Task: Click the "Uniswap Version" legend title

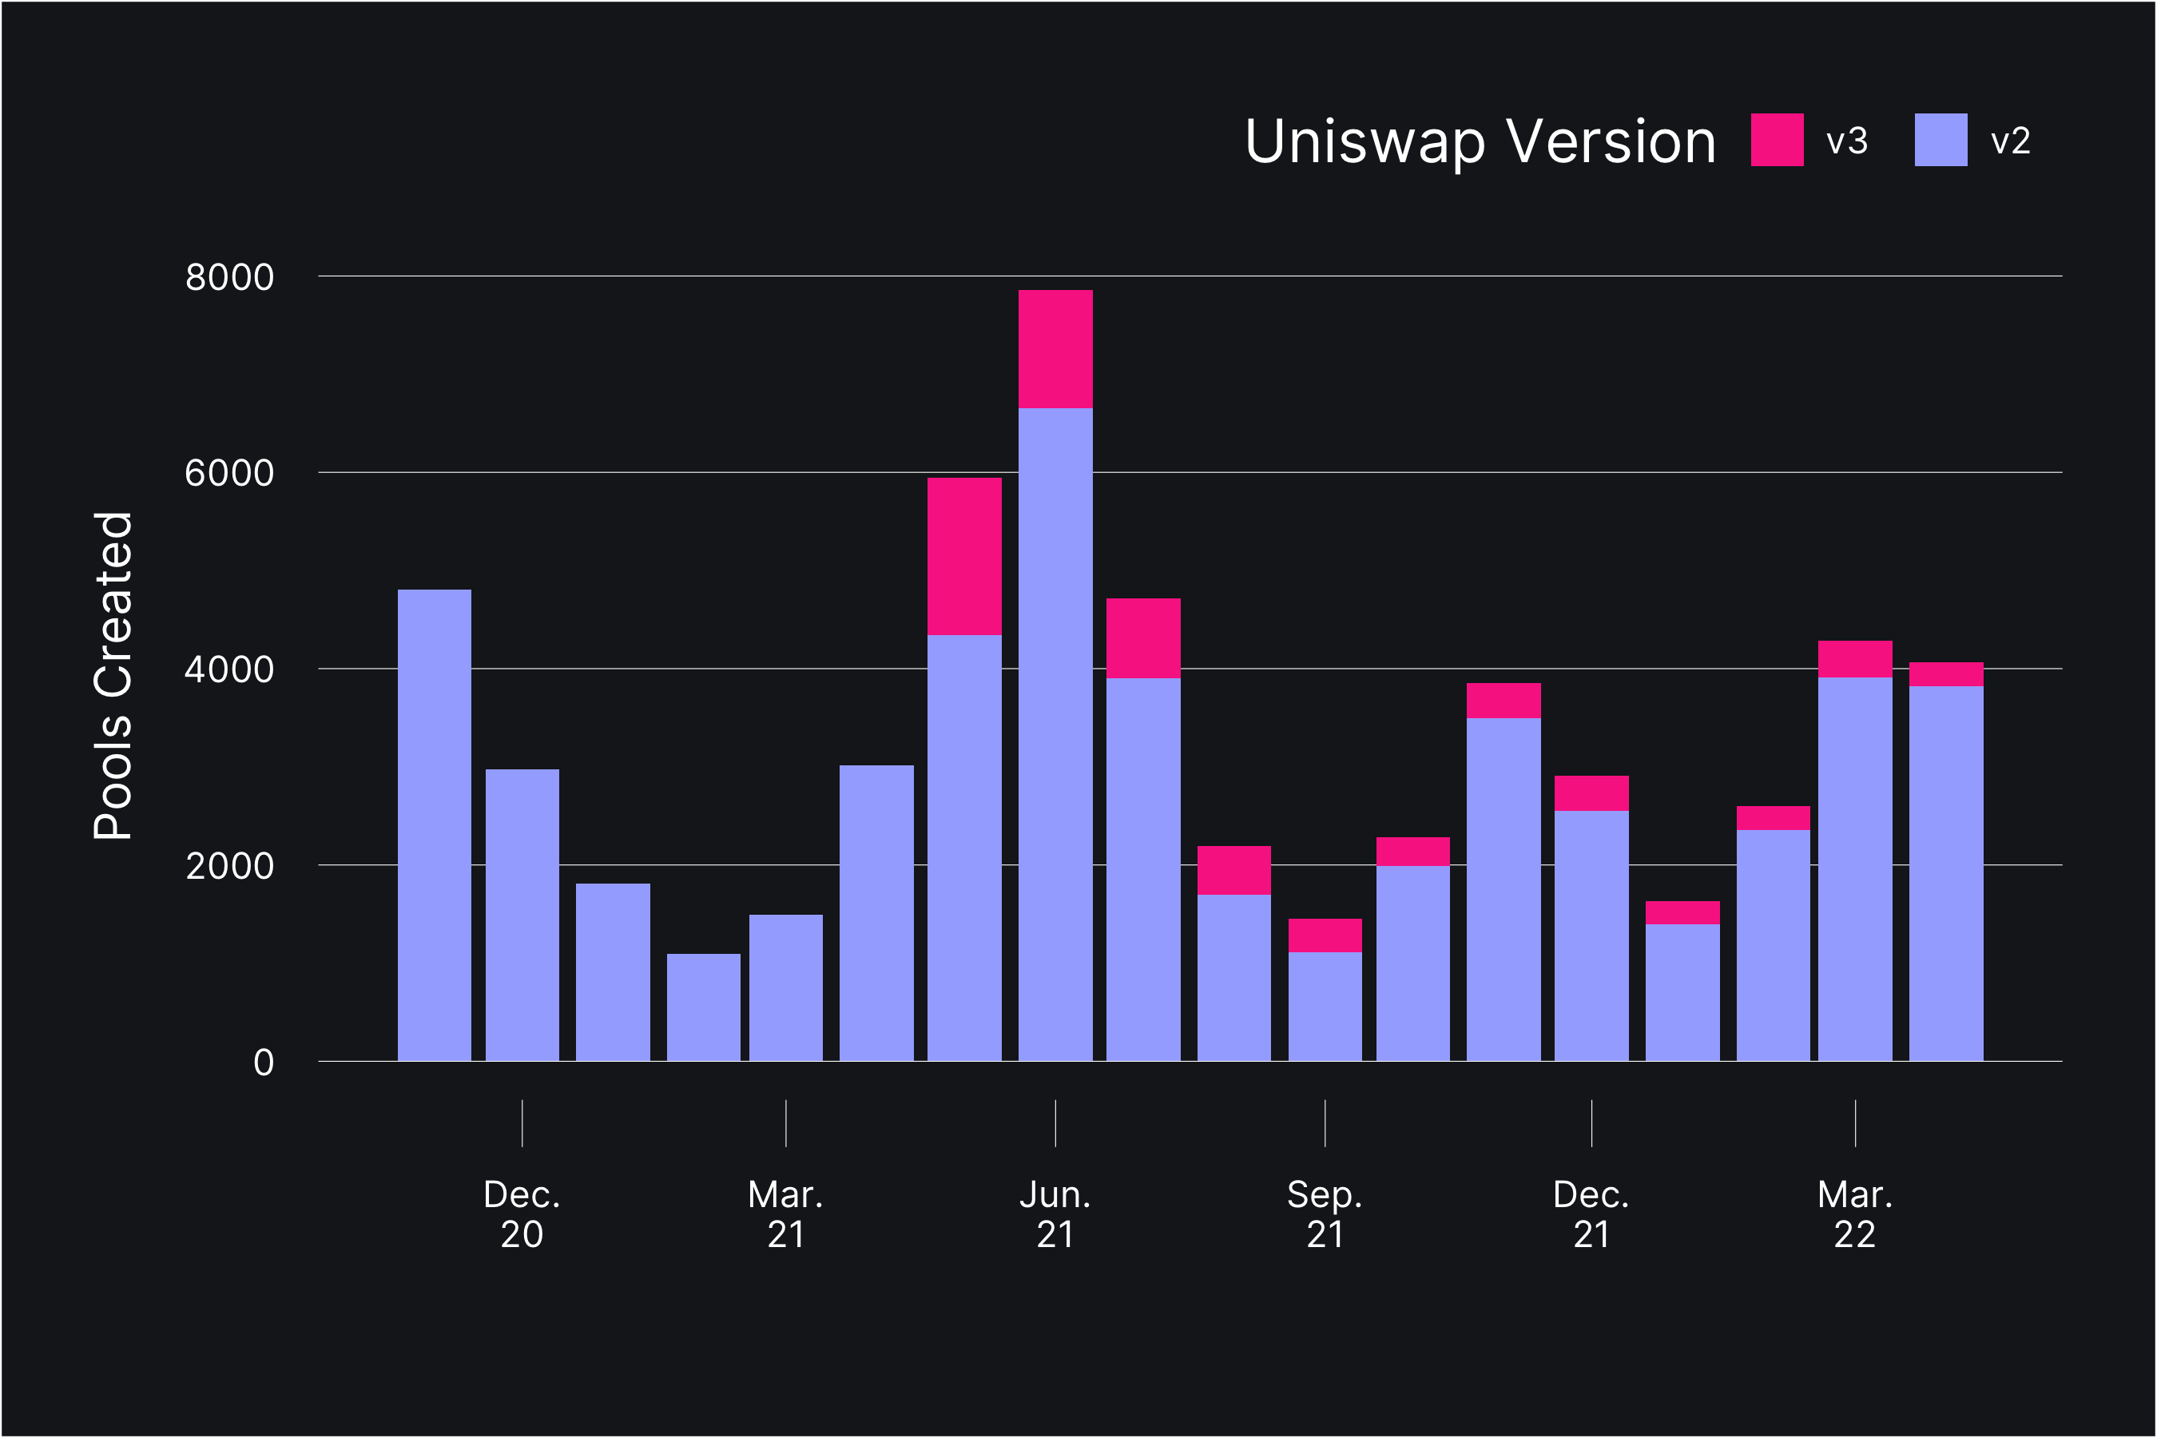Action: (x=1480, y=142)
